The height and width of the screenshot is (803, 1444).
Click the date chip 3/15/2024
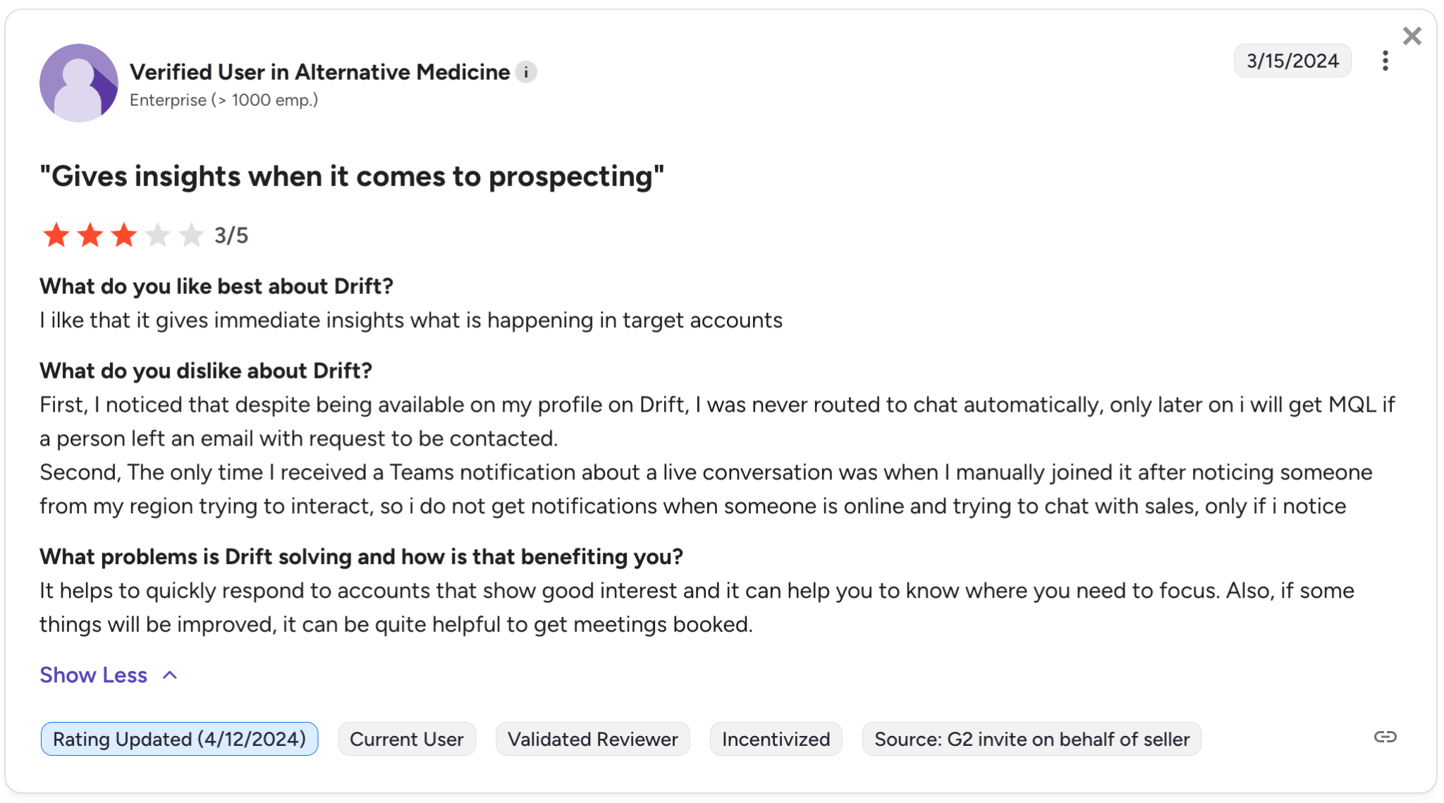(1292, 61)
